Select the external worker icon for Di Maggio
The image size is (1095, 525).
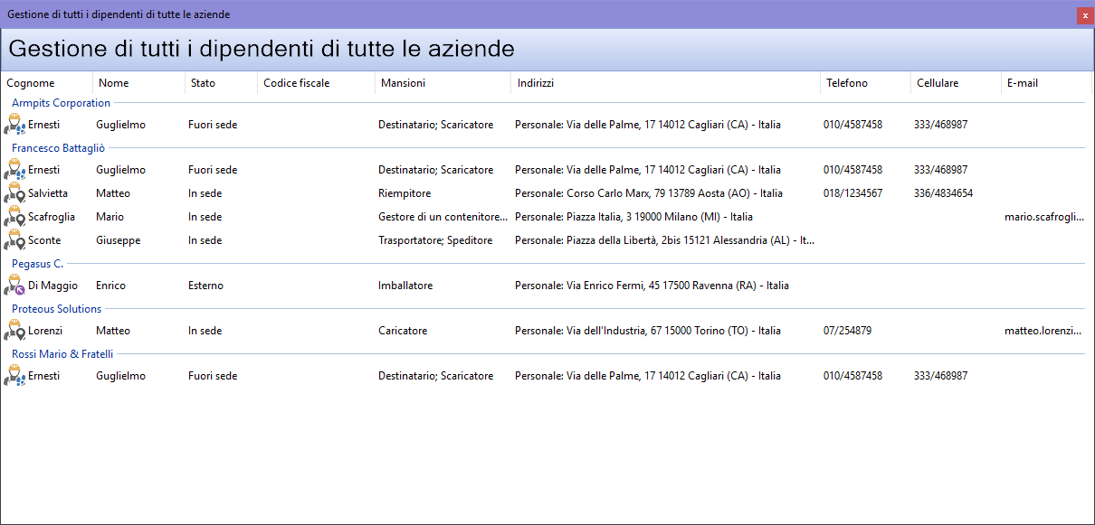[x=14, y=286]
